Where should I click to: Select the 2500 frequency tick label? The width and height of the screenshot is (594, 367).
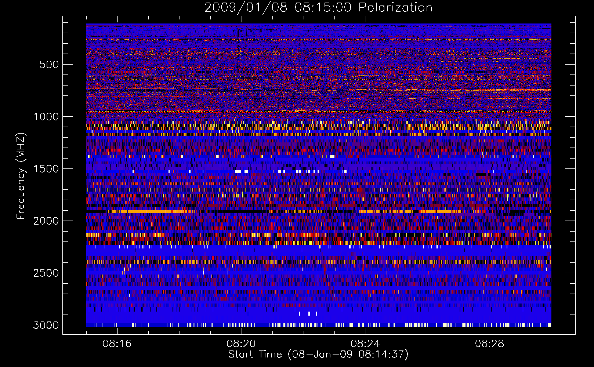(46, 273)
